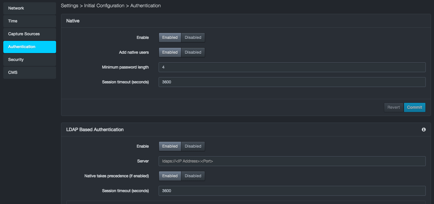Commit the Native authentication settings
This screenshot has height=204, width=434.
pos(414,107)
